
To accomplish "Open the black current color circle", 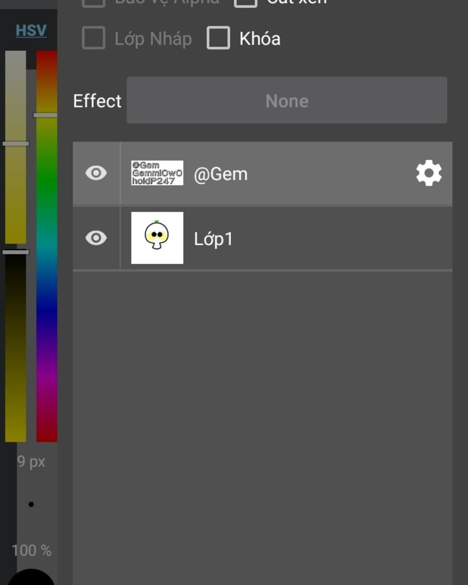I will [31, 578].
